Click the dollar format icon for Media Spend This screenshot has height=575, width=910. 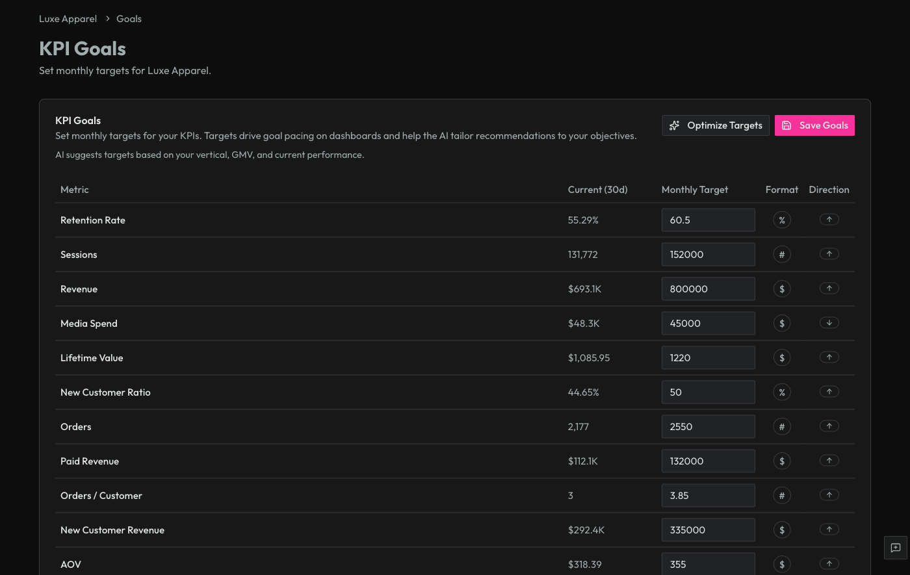782,323
